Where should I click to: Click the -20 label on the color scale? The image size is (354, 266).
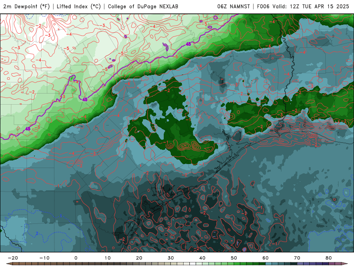coord(13,258)
